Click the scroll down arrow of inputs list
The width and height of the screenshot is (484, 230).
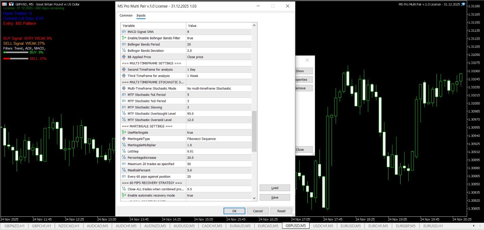pos(254,198)
